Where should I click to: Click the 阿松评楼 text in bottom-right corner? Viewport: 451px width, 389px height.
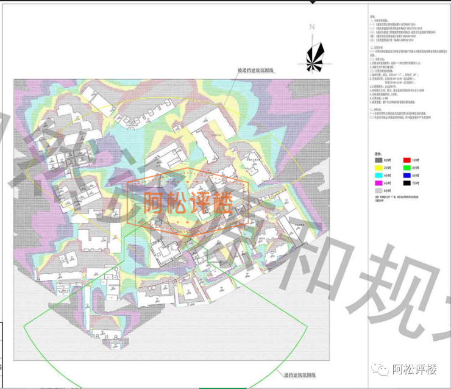pos(414,369)
